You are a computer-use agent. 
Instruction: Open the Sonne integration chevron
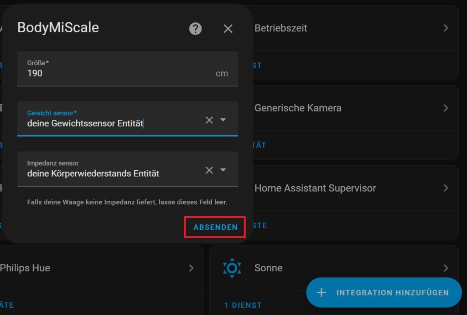pos(446,268)
